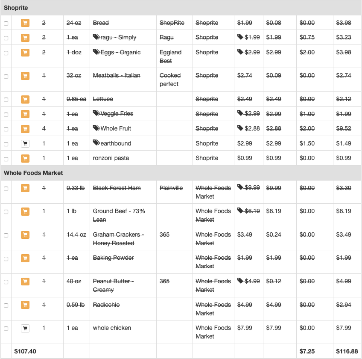362x359 pixels.
Task: Click the orange cart icon for Bread
Action: (25, 23)
